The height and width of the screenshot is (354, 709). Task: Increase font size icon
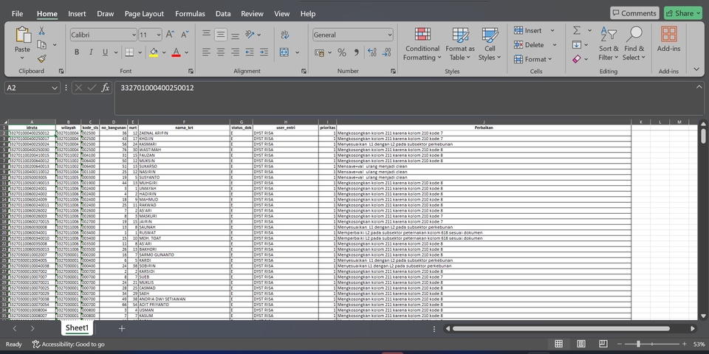(x=170, y=35)
